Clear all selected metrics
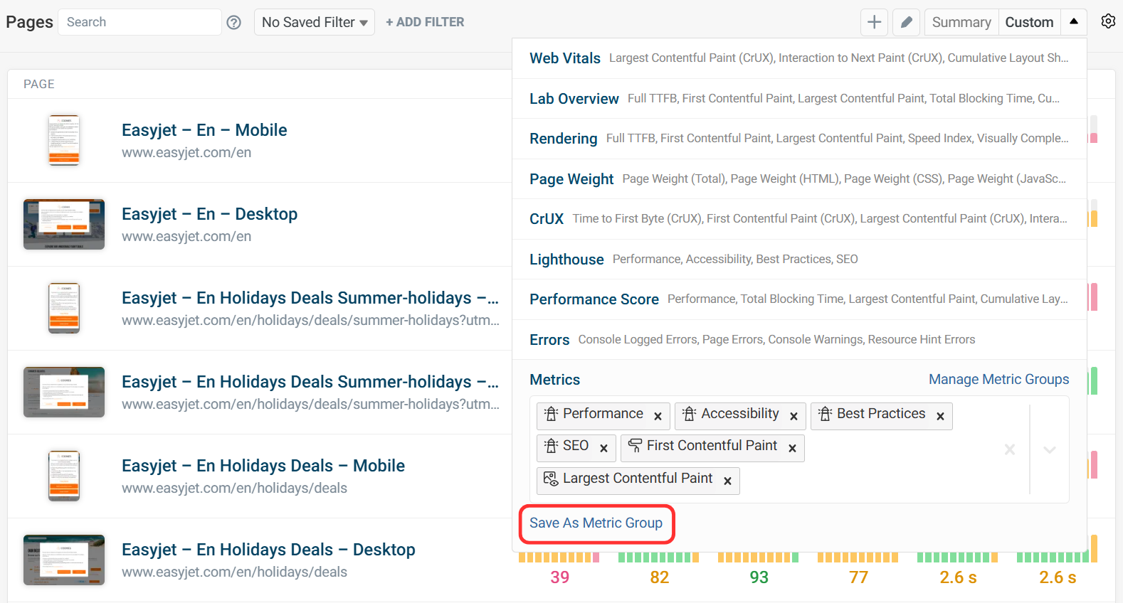 [x=1009, y=449]
